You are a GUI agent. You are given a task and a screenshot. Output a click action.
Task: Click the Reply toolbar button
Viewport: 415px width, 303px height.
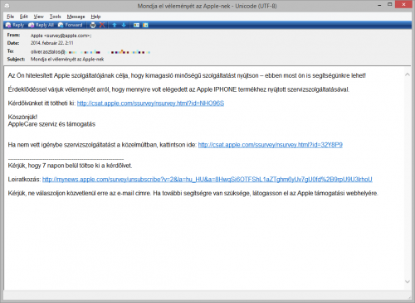15,25
